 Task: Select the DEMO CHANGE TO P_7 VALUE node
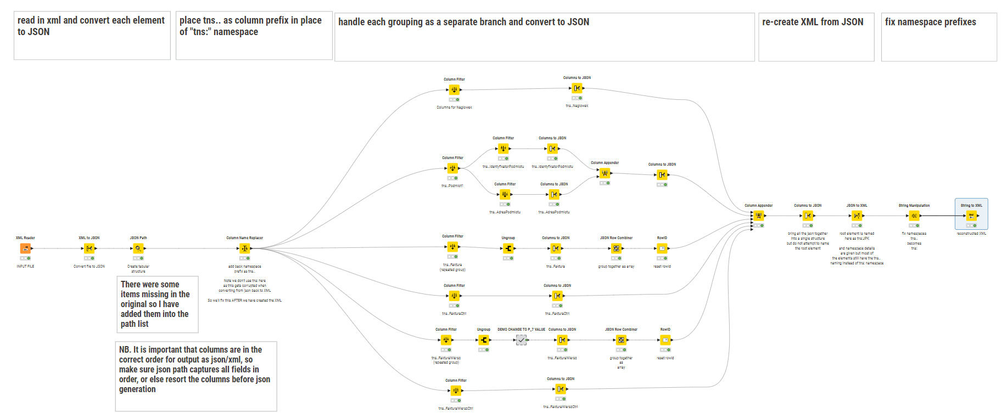[521, 340]
